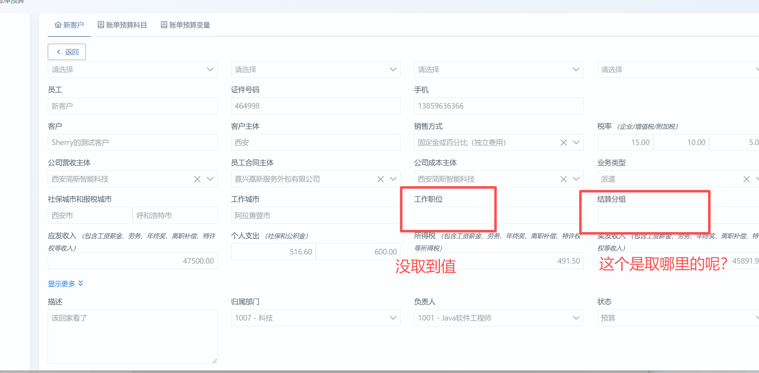
Task: Click the 描述 text area
Action: 132,337
